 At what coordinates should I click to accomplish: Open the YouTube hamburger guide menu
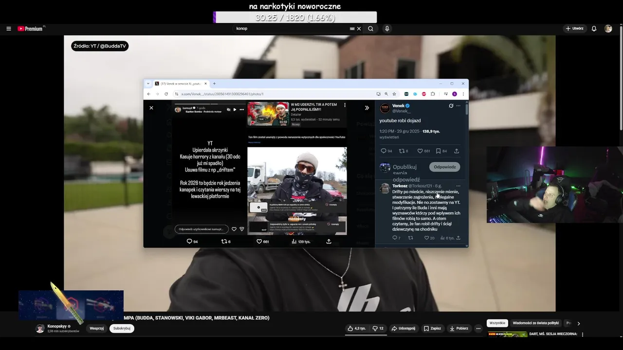pos(8,29)
